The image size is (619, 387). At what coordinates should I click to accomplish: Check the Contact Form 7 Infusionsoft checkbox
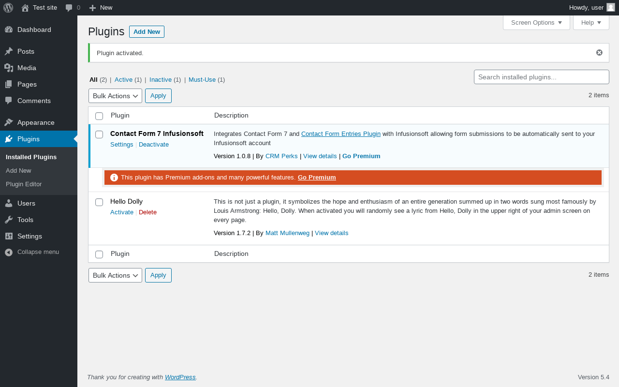[x=99, y=134]
